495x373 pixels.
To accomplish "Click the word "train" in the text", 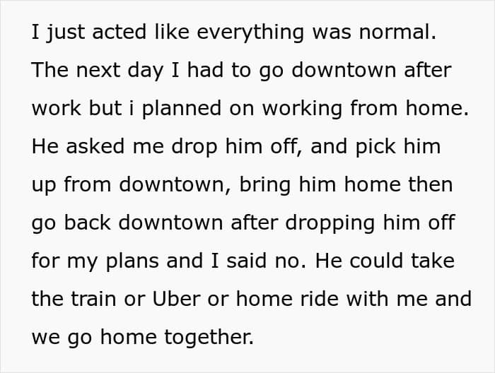I will pyautogui.click(x=102, y=298).
